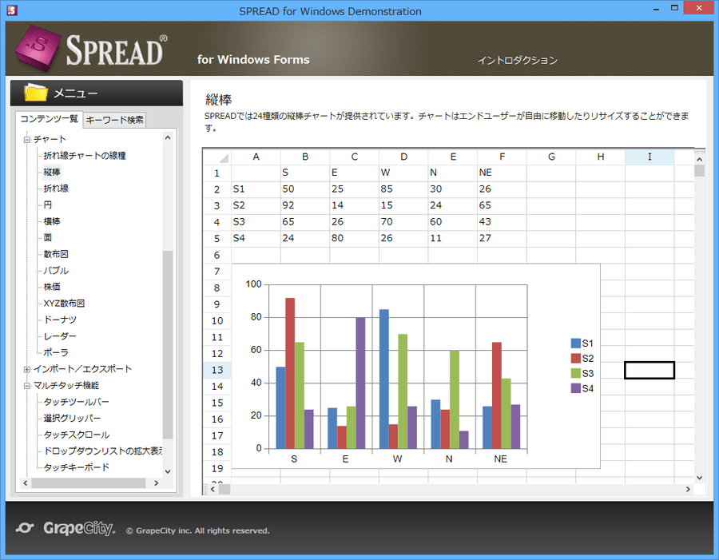Click cell A4 containing S3
Image resolution: width=719 pixels, height=560 pixels.
tap(256, 222)
